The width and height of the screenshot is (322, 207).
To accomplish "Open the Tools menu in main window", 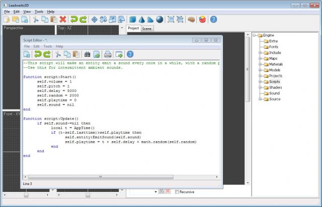I will 39,11.
